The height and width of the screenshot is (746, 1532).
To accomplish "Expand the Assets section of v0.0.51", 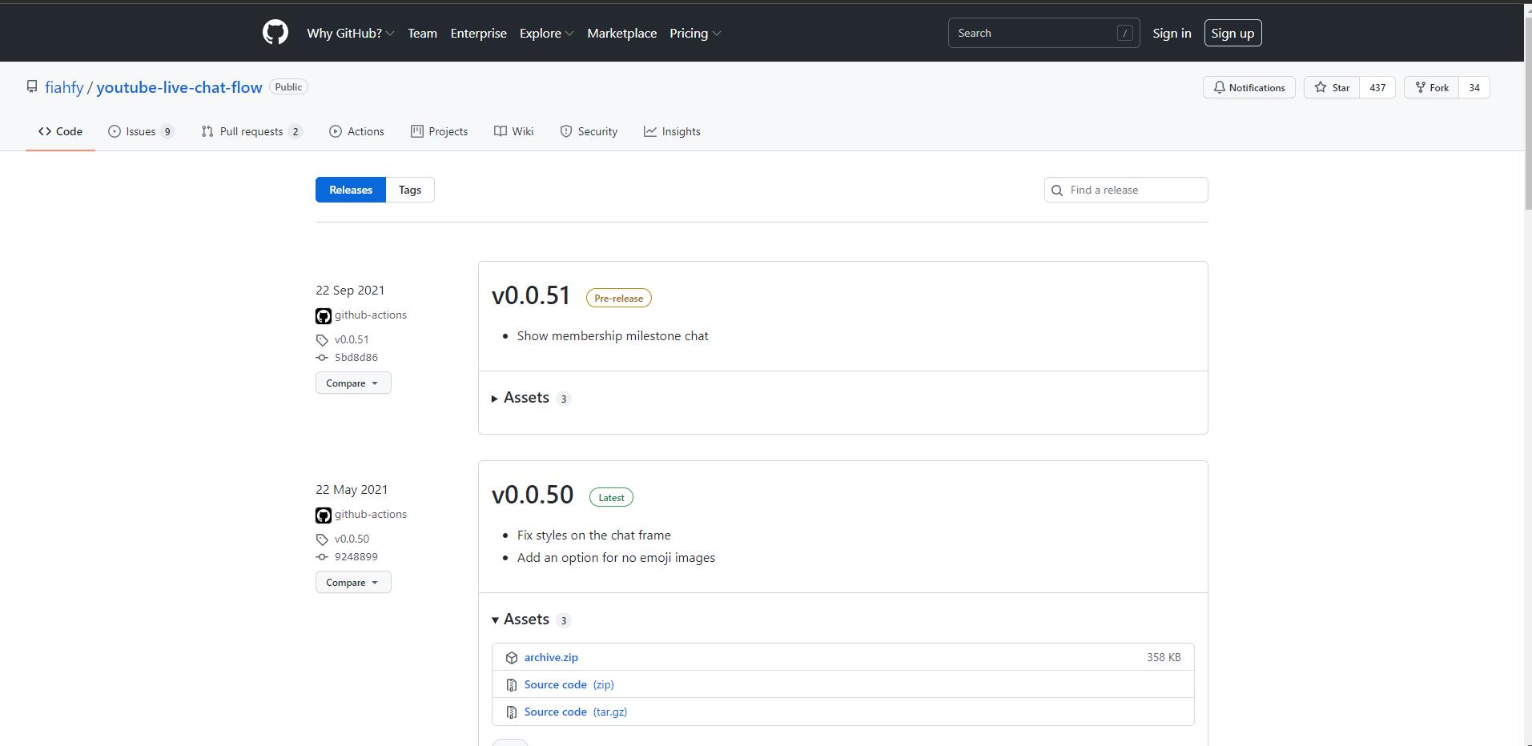I will pos(530,398).
